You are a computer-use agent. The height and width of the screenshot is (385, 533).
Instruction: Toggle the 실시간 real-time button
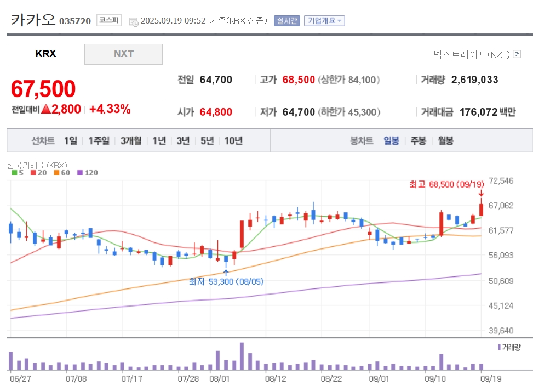(x=287, y=21)
